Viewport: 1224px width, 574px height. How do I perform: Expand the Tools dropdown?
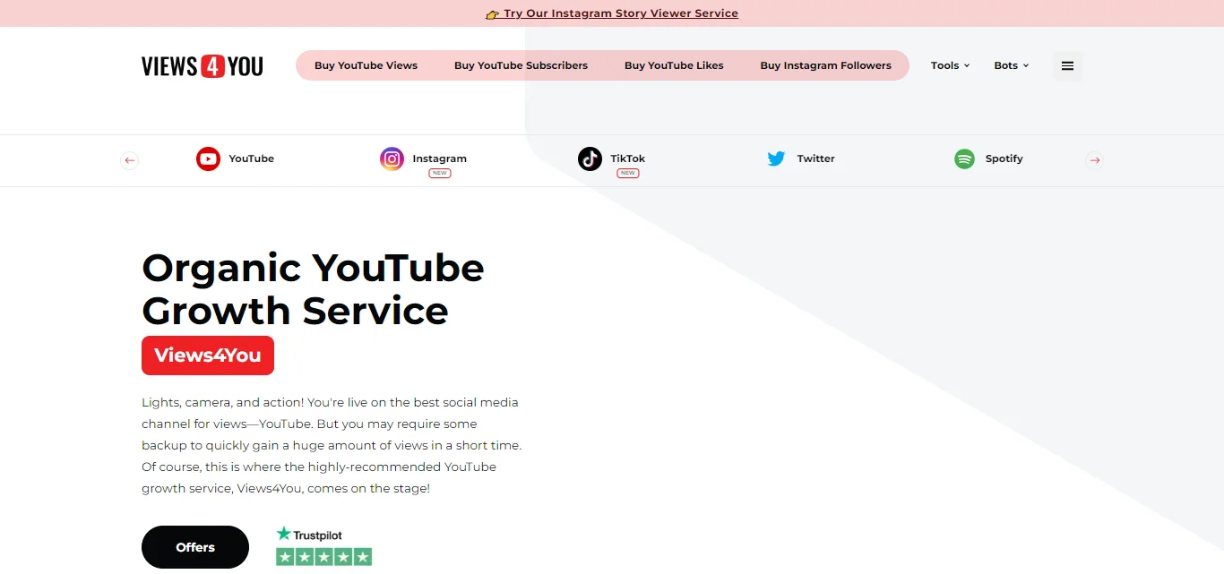[950, 65]
